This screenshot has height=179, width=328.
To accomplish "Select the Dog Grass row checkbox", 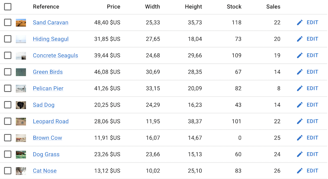I will point(8,154).
